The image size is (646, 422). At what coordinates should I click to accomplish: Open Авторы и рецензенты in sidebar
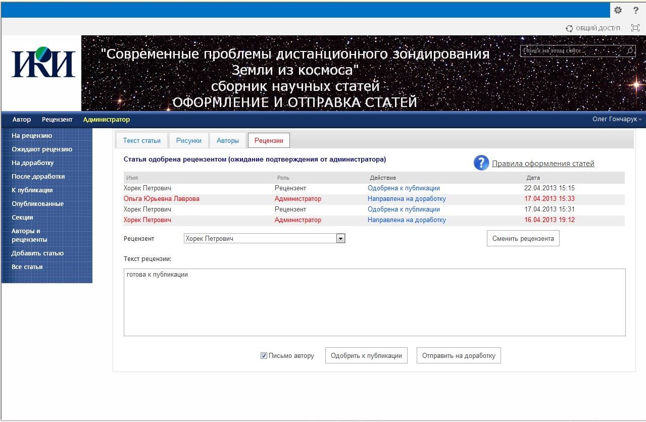29,235
